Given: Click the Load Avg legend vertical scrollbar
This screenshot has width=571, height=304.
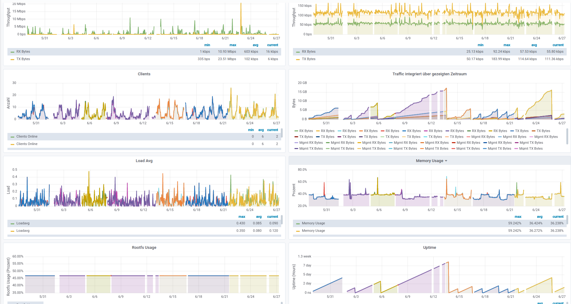Looking at the screenshot, I should point(282,220).
